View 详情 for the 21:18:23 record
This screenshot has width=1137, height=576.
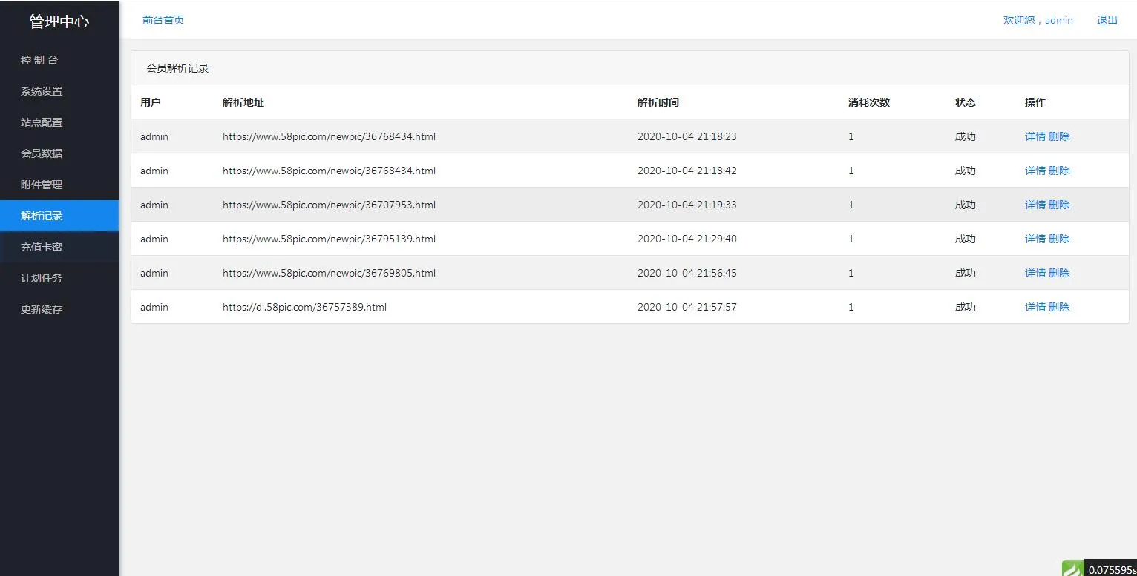[x=1035, y=136]
